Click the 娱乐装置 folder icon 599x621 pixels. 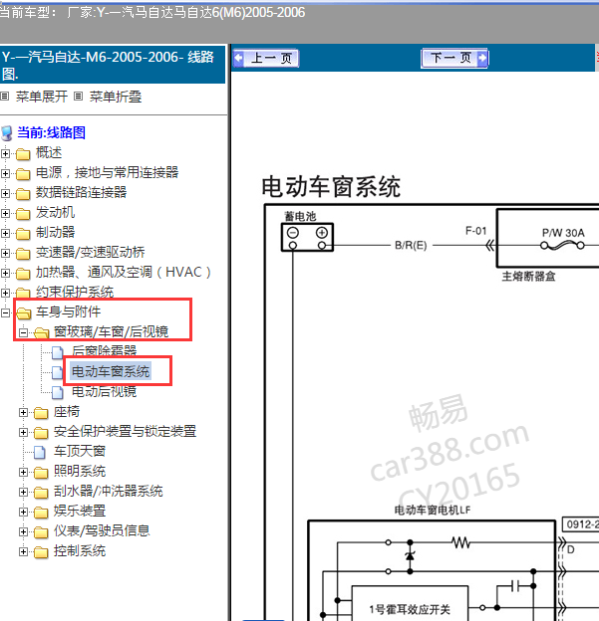41,513
